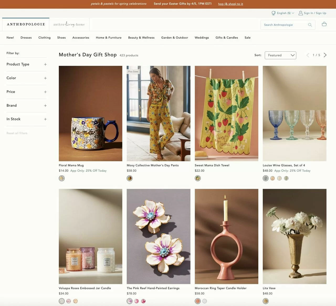
Task: Click the Anthro Living Home logo
Action: (69, 24)
